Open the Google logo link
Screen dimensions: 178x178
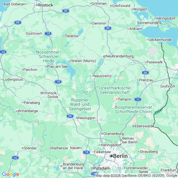coord(11,174)
